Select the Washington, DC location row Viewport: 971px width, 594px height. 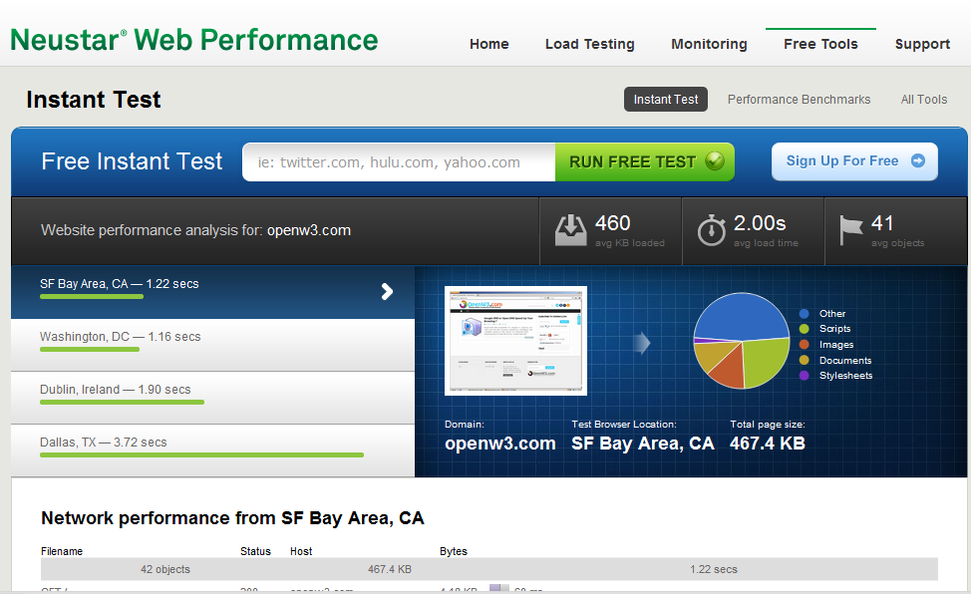pos(212,345)
